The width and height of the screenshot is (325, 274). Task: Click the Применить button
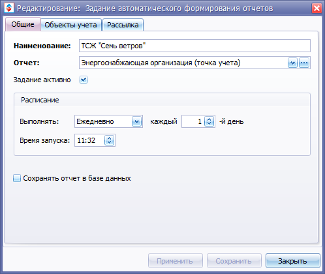[176, 261]
